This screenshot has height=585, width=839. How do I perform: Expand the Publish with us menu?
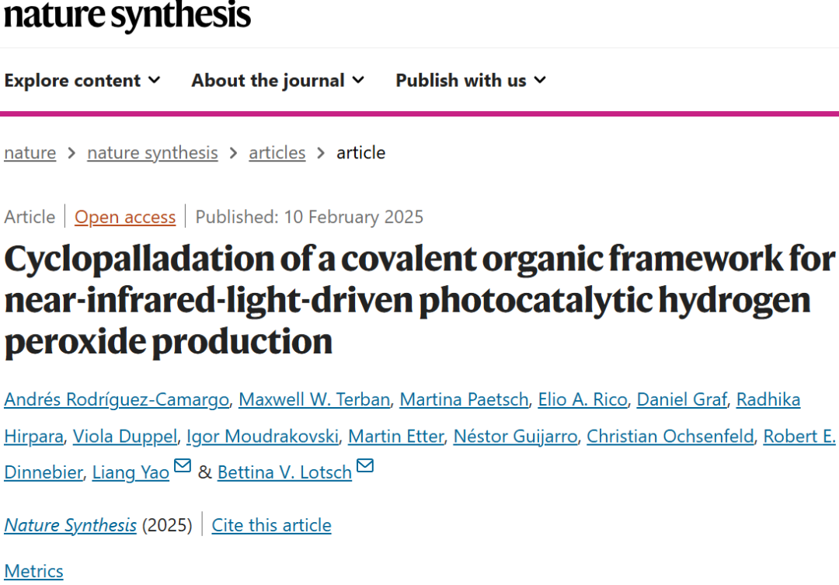(x=471, y=80)
